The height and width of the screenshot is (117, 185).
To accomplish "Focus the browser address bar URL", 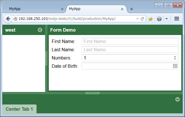I will point(67,19).
